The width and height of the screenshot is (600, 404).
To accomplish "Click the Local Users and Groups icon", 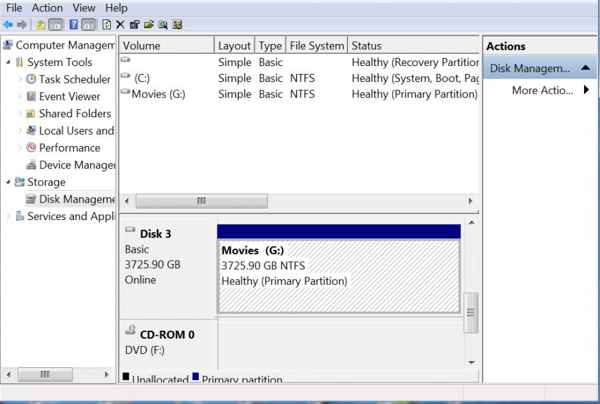I will tap(31, 131).
